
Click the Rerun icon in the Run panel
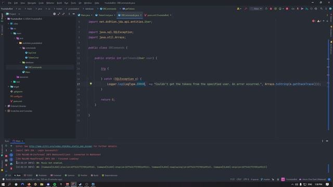click(6, 146)
